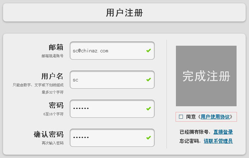Click the green checkmark in the username field
The height and width of the screenshot is (158, 249).
(148, 80)
